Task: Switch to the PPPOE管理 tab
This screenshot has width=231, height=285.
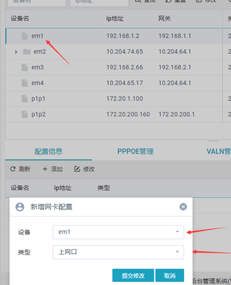Action: pyautogui.click(x=136, y=151)
